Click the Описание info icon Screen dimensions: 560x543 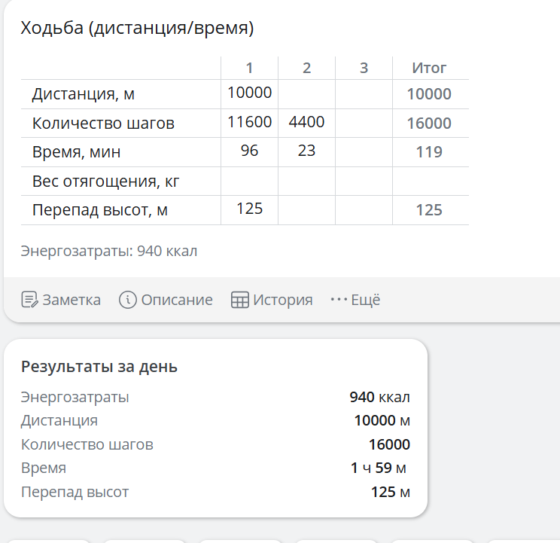127,300
